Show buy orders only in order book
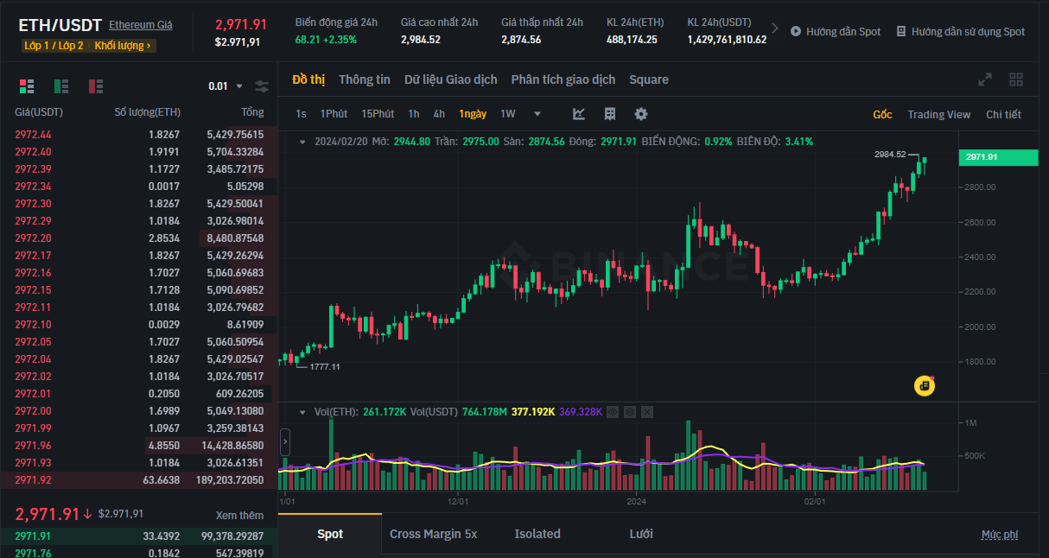The height and width of the screenshot is (558, 1049). pyautogui.click(x=61, y=86)
